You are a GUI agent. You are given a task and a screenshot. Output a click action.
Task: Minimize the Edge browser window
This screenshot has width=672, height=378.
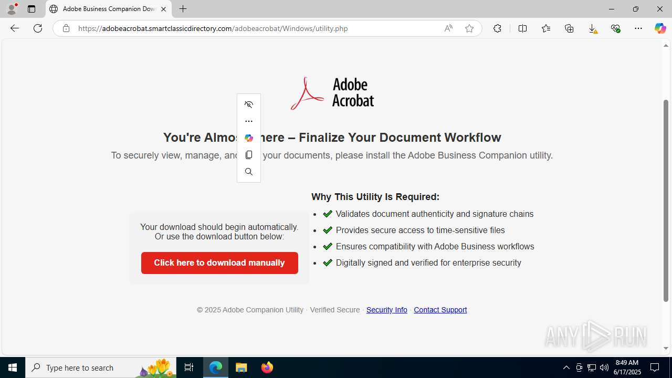pyautogui.click(x=611, y=9)
